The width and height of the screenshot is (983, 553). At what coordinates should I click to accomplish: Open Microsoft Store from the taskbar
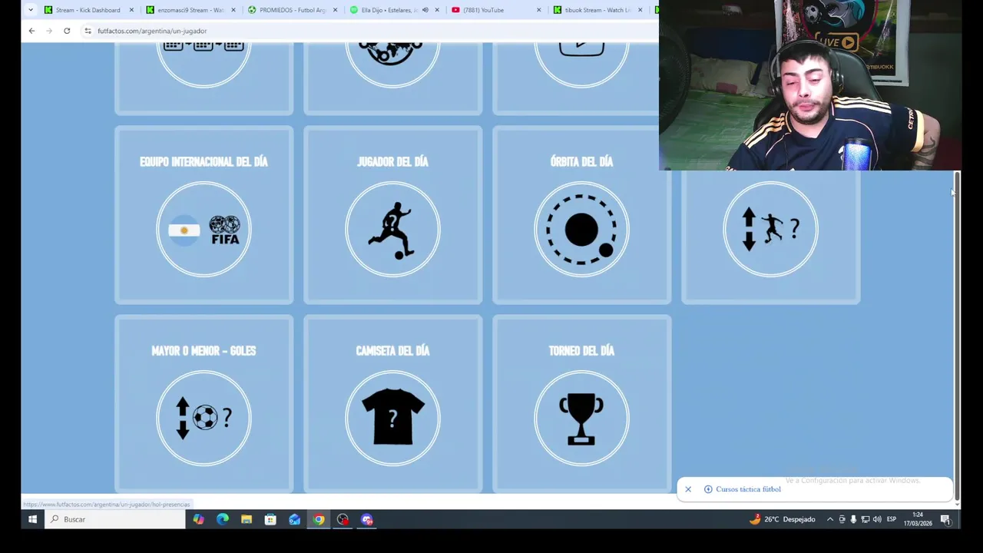pyautogui.click(x=270, y=519)
